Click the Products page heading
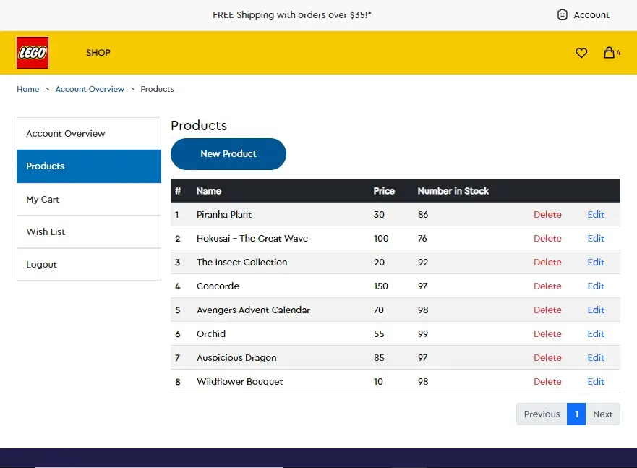The width and height of the screenshot is (637, 468). point(199,126)
